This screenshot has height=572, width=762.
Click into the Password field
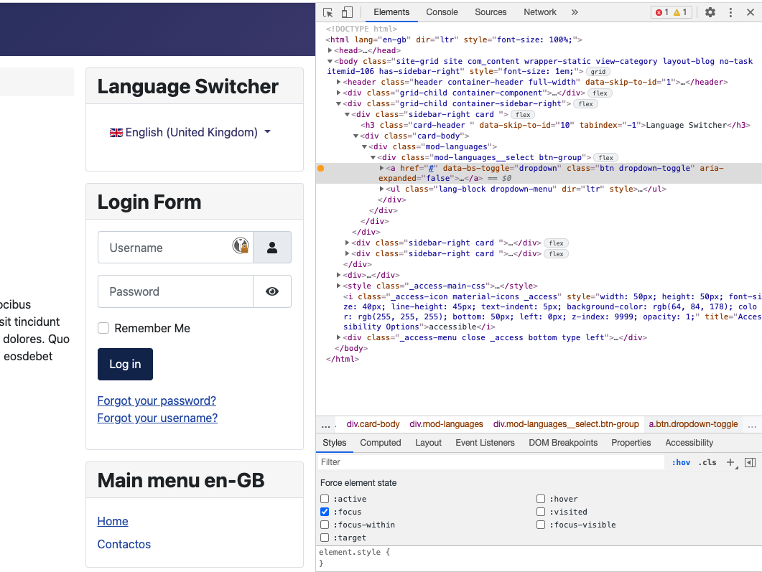coord(175,291)
